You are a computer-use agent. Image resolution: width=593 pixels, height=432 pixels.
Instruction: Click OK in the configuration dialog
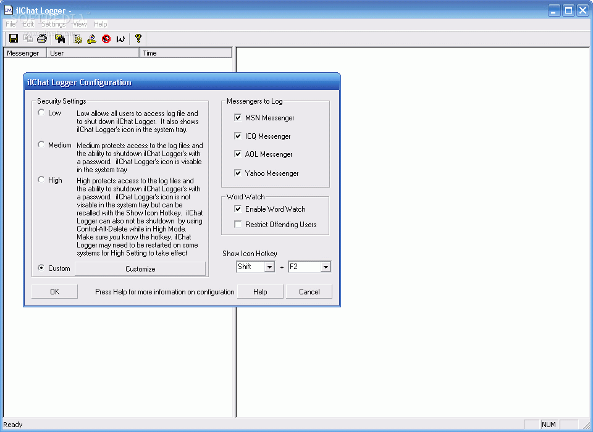pos(54,292)
